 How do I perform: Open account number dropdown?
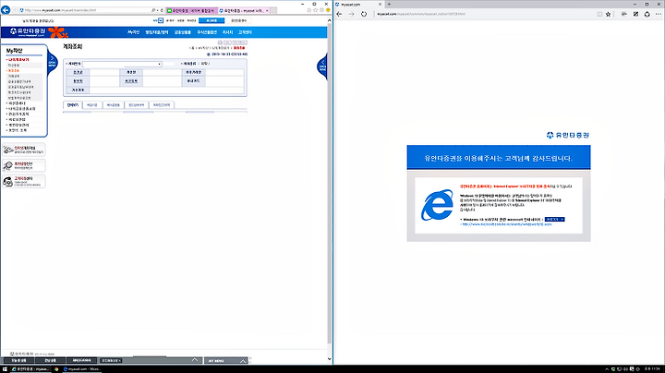122,64
